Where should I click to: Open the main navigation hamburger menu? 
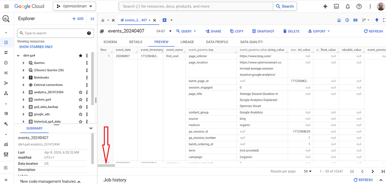coord(6,7)
